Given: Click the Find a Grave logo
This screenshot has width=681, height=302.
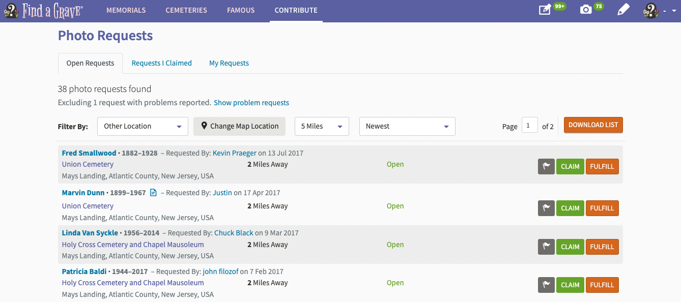Looking at the screenshot, I should click(43, 10).
